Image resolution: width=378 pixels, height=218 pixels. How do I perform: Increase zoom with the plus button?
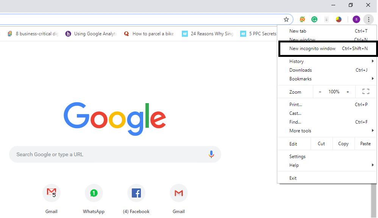point(348,92)
